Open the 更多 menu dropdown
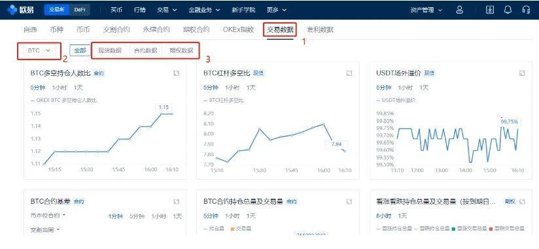The width and height of the screenshot is (539, 249). pyautogui.click(x=277, y=10)
